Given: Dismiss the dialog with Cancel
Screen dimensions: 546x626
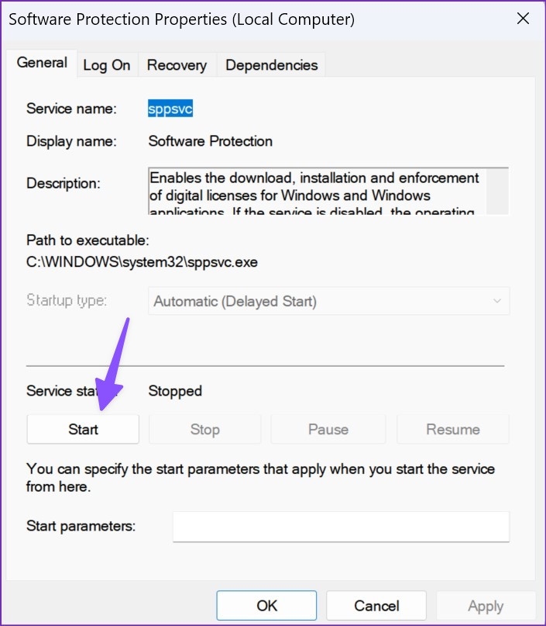Looking at the screenshot, I should pyautogui.click(x=376, y=606).
